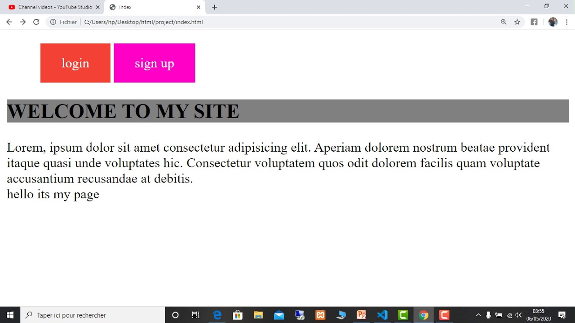Open network Wi-Fi tray icon
The image size is (575, 323).
click(x=509, y=315)
